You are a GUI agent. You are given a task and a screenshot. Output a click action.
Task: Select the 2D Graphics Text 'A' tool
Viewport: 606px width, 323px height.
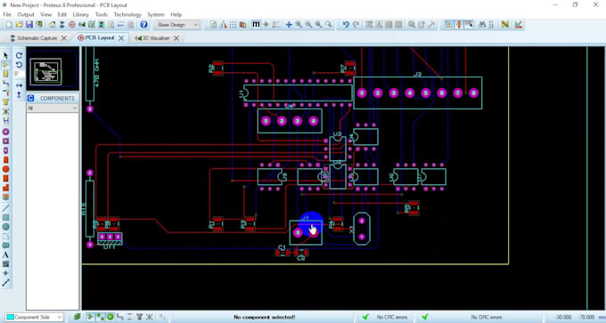[6, 255]
